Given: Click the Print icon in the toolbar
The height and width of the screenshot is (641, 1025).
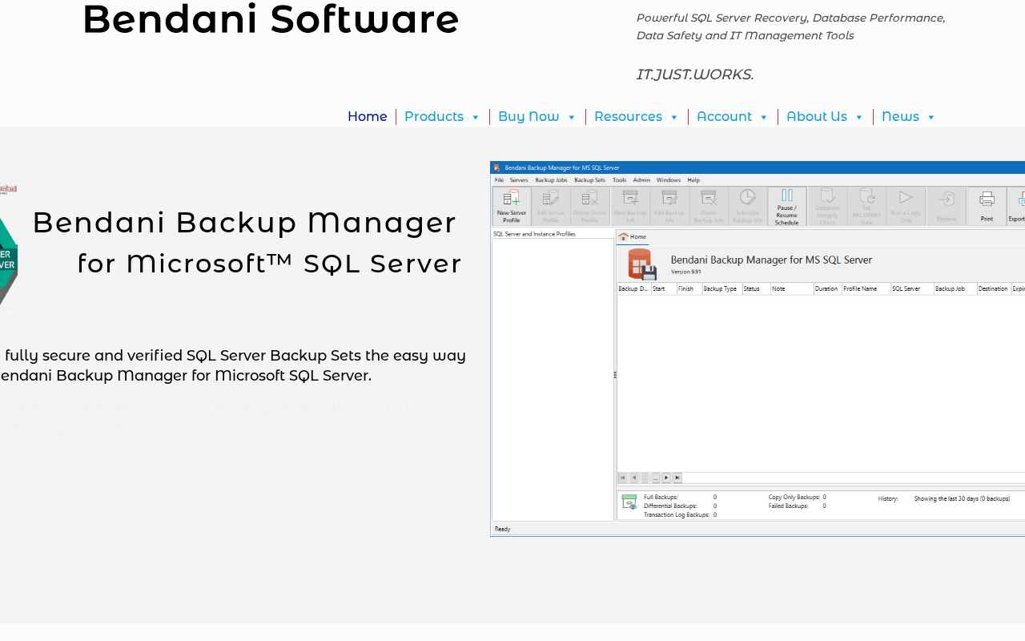Looking at the screenshot, I should tap(987, 206).
